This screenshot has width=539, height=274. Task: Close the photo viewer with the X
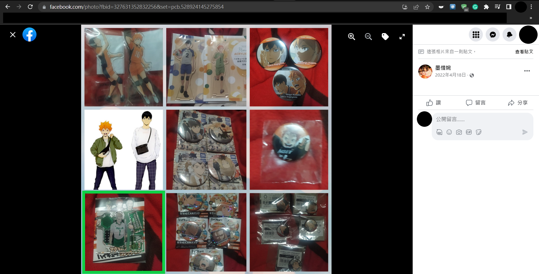13,35
